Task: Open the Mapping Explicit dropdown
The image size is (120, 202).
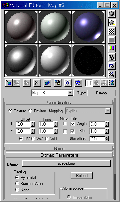Action: point(108,111)
